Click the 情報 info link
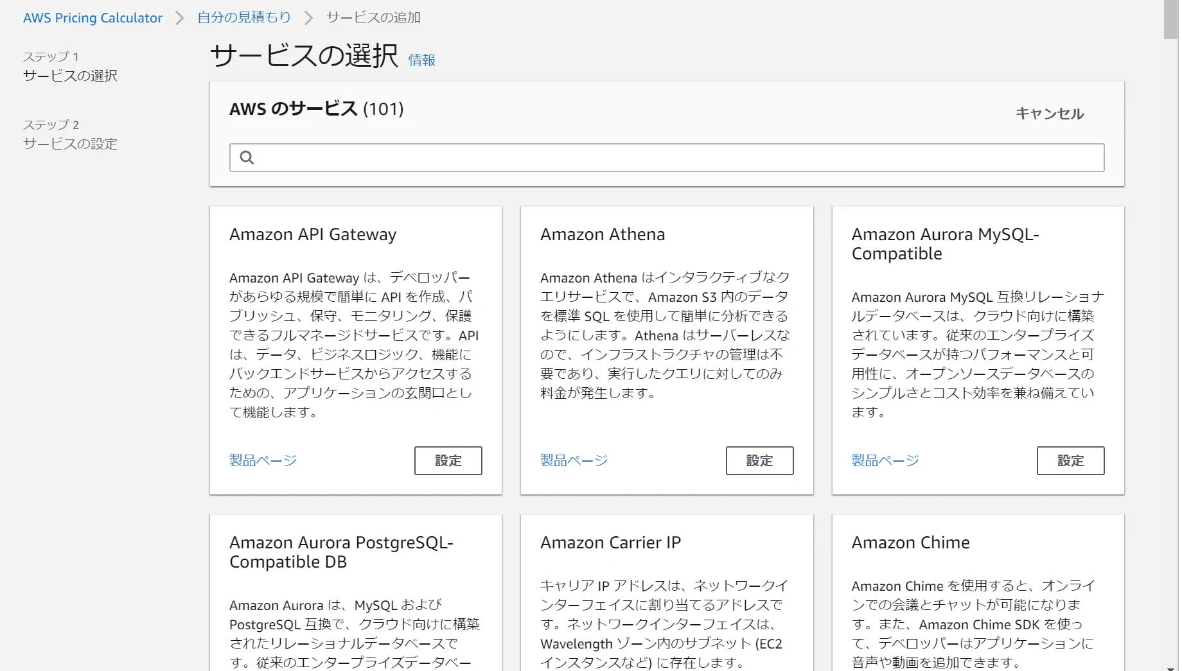This screenshot has width=1182, height=671. point(422,60)
